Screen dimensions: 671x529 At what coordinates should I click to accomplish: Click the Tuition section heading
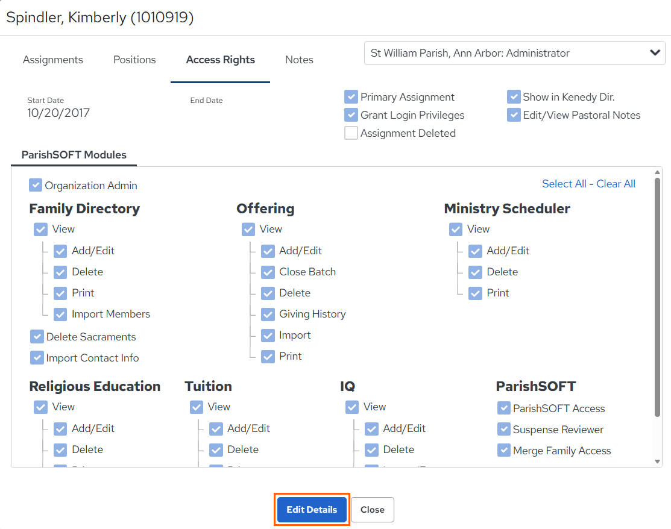(x=209, y=387)
